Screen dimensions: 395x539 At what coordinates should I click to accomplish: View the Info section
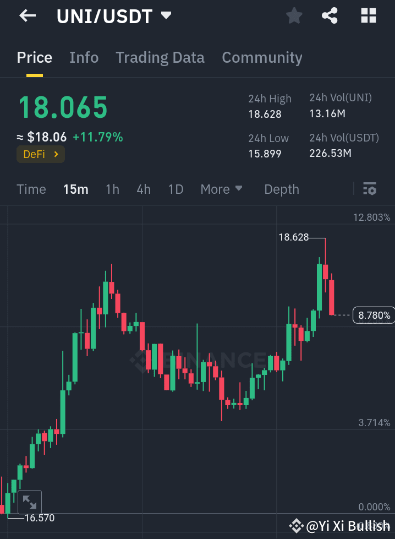(x=84, y=57)
